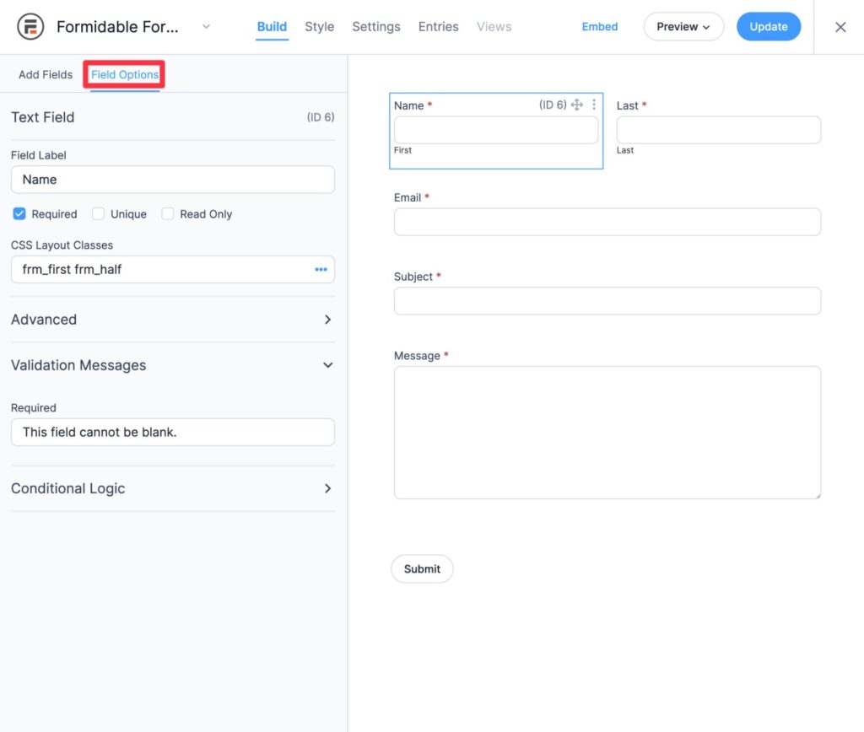Expand the Conditional Logic section

pyautogui.click(x=172, y=488)
